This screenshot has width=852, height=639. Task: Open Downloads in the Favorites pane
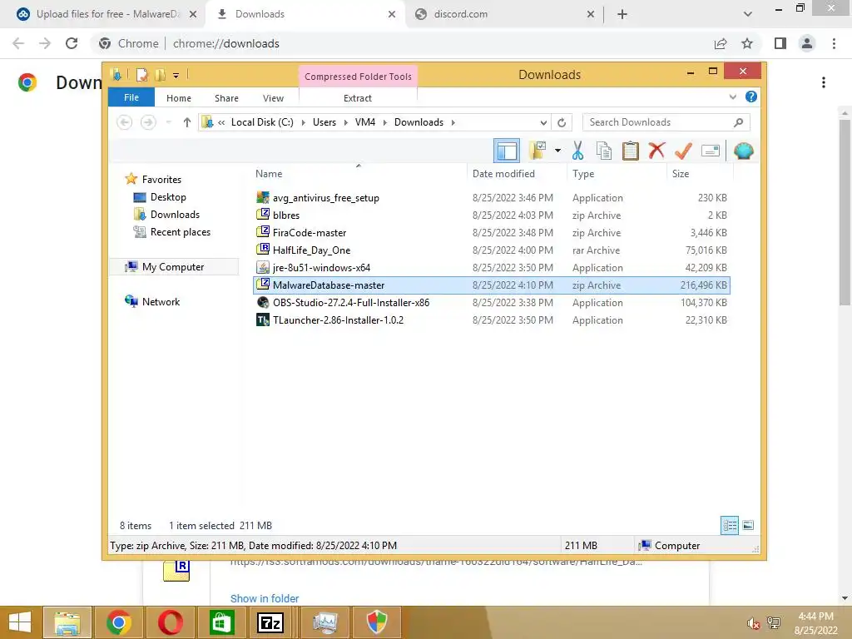(175, 215)
